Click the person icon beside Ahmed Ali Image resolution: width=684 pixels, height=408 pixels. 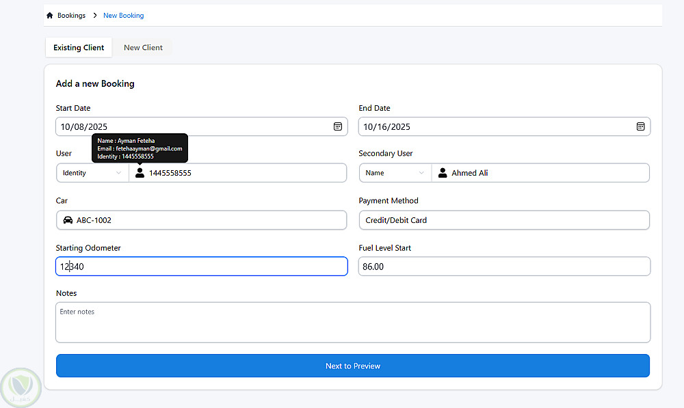[442, 173]
